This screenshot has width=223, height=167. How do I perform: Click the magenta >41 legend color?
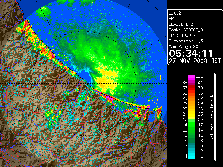[192, 77]
